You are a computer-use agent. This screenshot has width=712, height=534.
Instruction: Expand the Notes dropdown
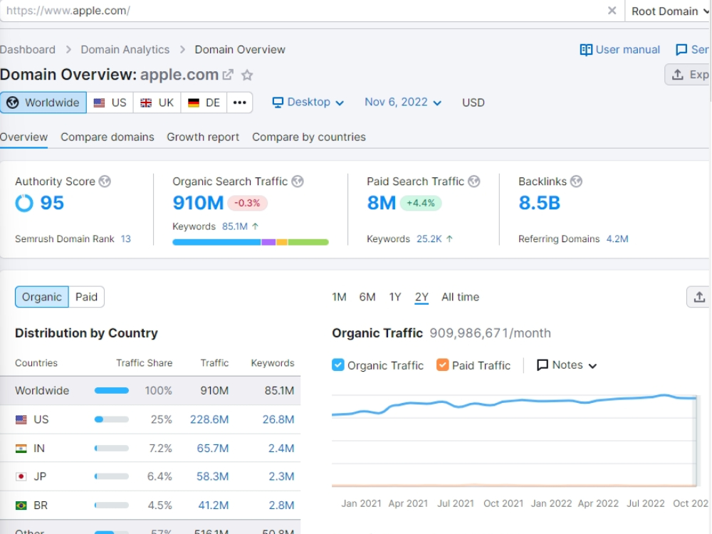[x=567, y=365]
